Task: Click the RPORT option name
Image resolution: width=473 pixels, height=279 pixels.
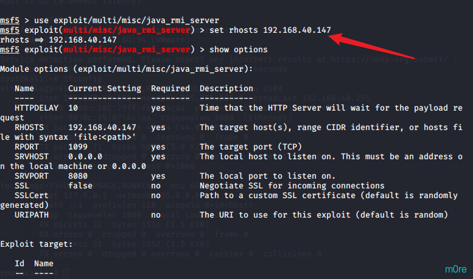Action: pos(27,146)
